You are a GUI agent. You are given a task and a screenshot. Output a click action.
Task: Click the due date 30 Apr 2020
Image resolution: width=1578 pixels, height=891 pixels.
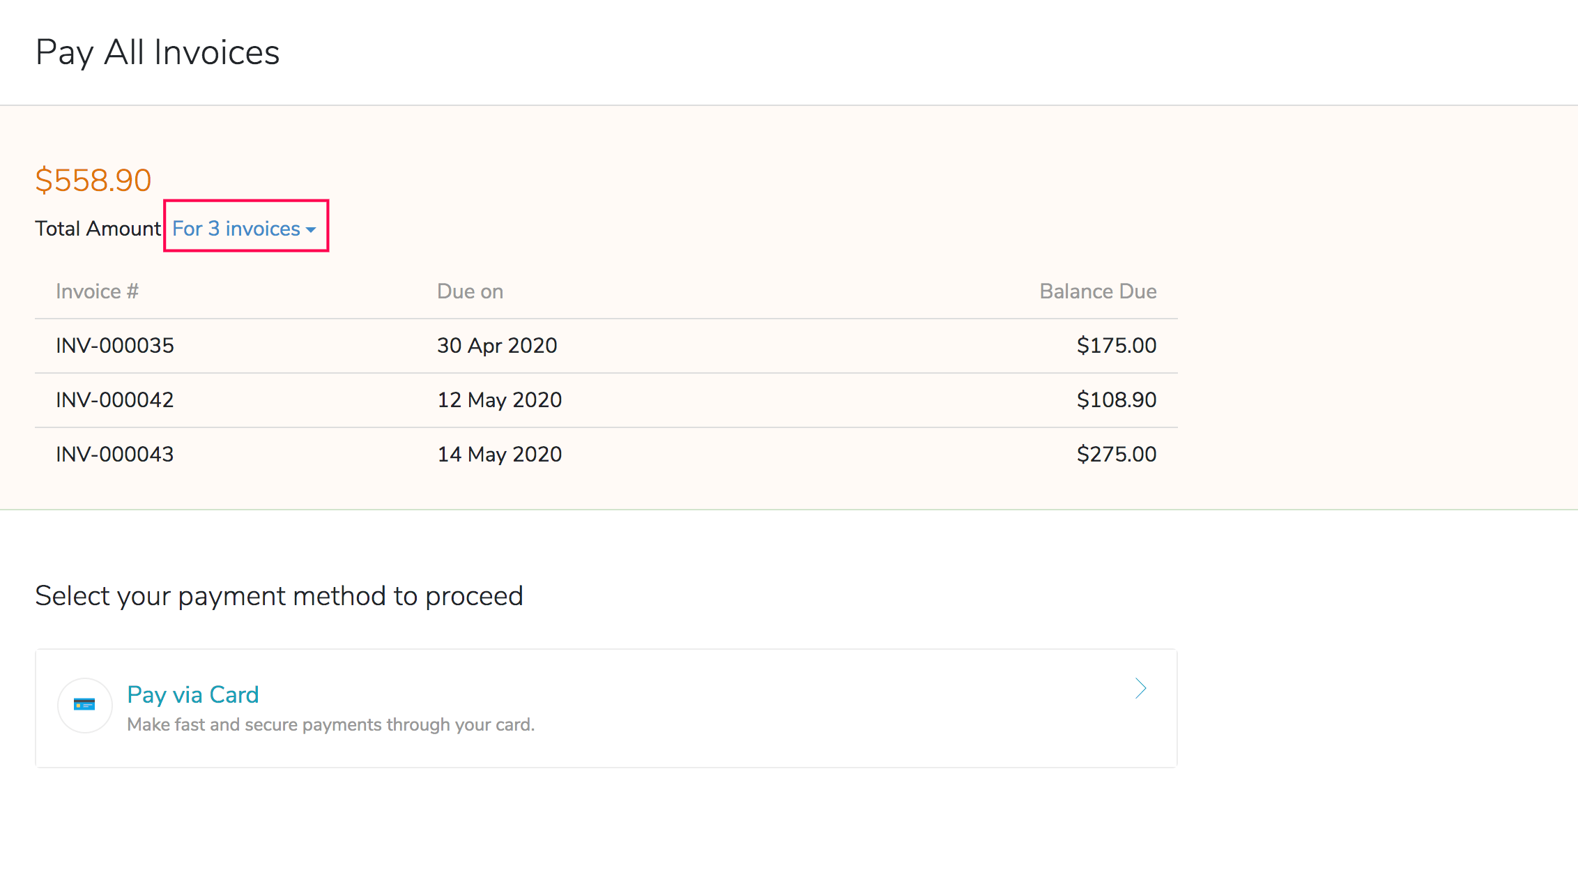[496, 345]
